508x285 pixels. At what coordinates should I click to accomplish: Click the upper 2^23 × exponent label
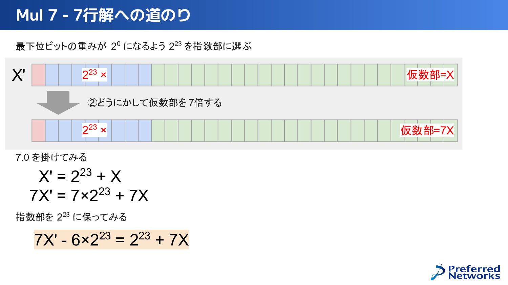click(x=94, y=75)
